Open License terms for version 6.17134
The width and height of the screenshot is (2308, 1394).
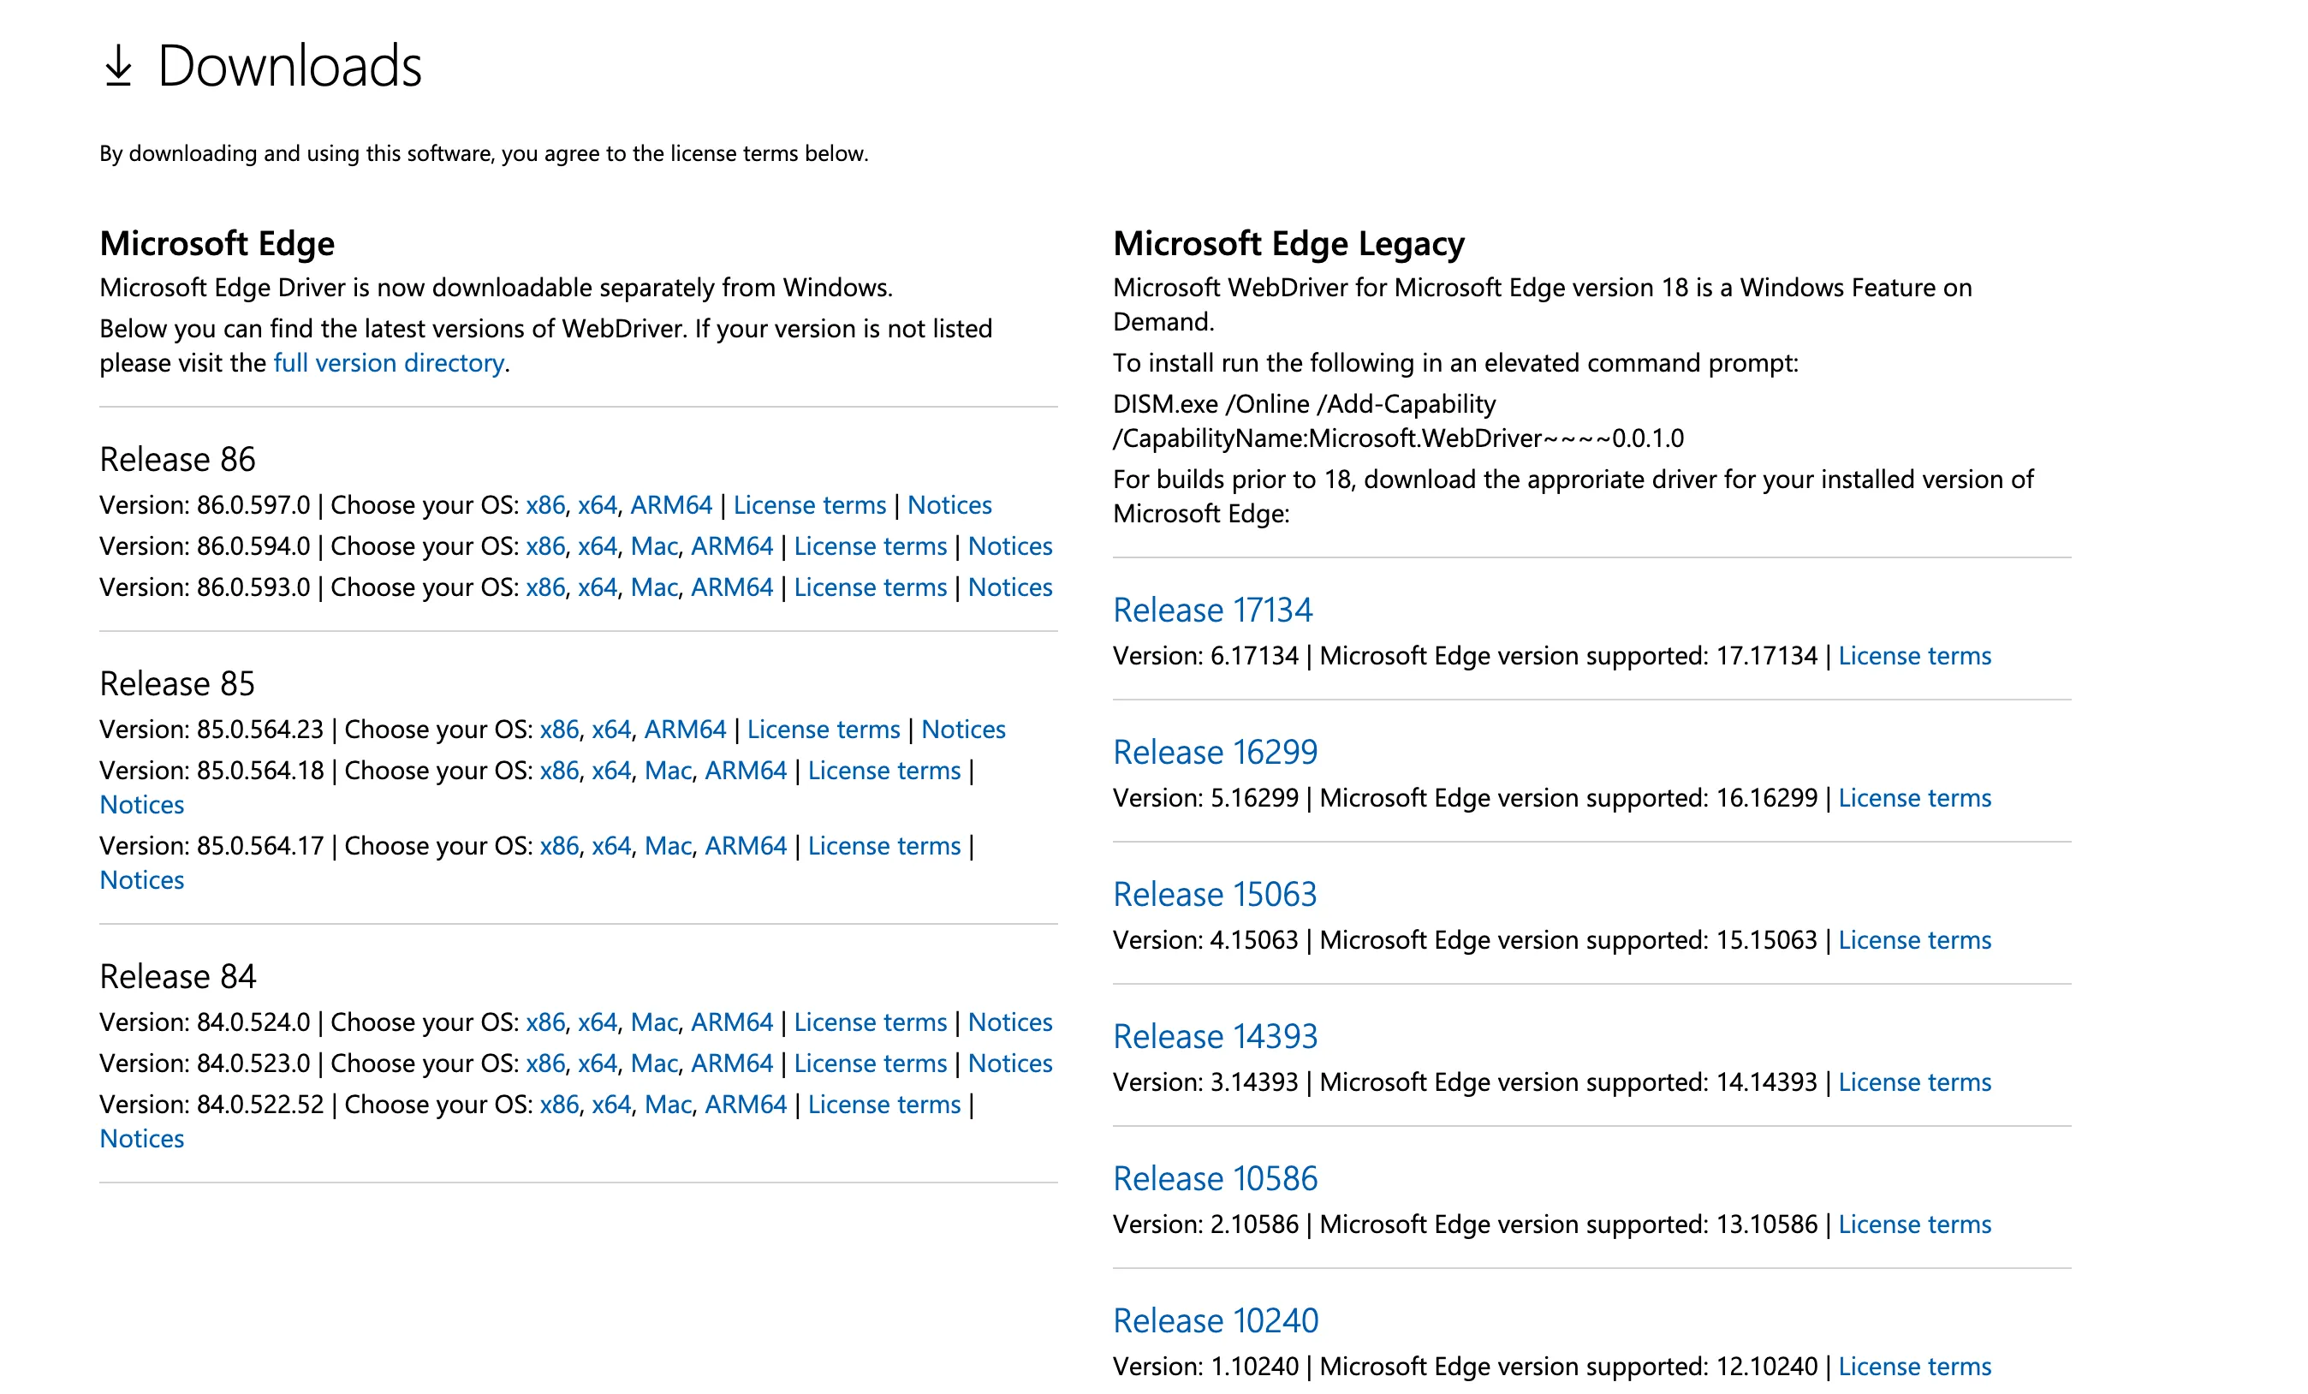pos(1914,656)
